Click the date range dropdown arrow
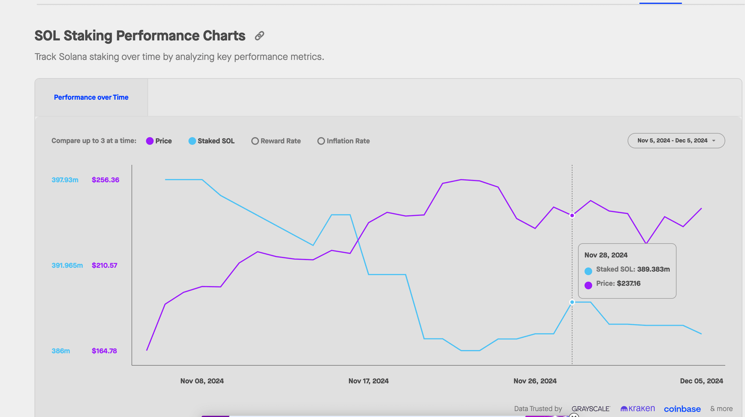Viewport: 745px width, 417px height. click(x=713, y=141)
